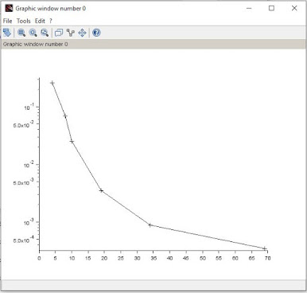Click the x-axis tick label 0
The image size is (307, 293).
pos(39,258)
